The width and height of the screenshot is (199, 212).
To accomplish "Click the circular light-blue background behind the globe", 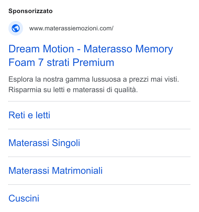I will click(x=16, y=28).
